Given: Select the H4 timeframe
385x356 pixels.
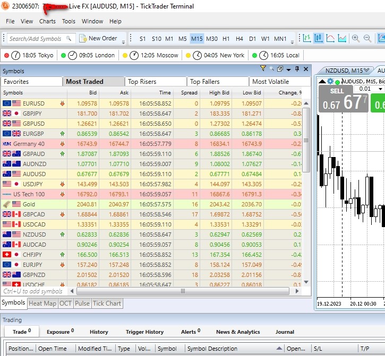Looking at the screenshot, I should pos(239,39).
